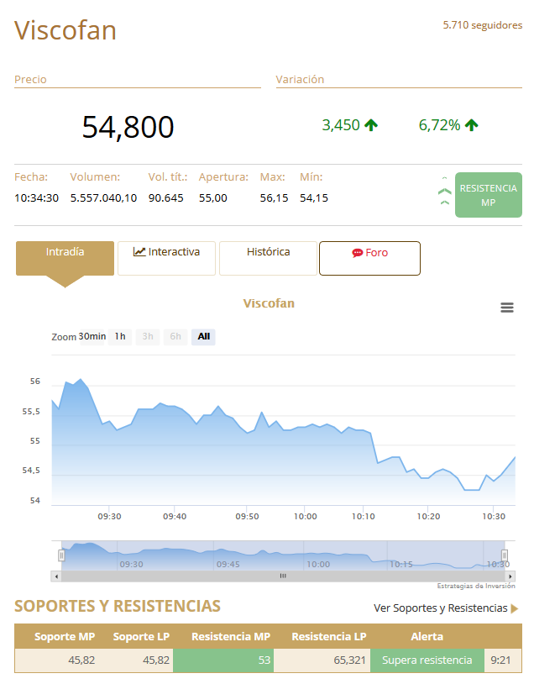
Task: Click the Resistencia MP green button
Action: point(488,195)
